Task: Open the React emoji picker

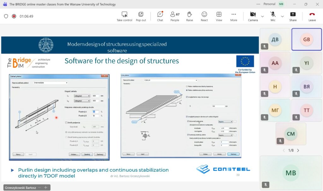Action: pos(204,16)
